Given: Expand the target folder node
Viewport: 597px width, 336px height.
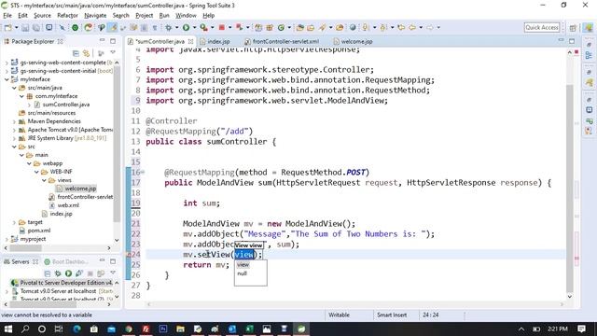Looking at the screenshot, I should [14, 222].
